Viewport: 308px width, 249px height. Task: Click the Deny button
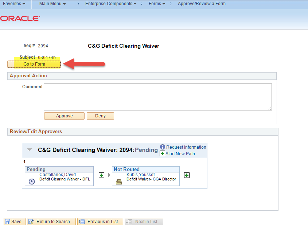(x=100, y=116)
